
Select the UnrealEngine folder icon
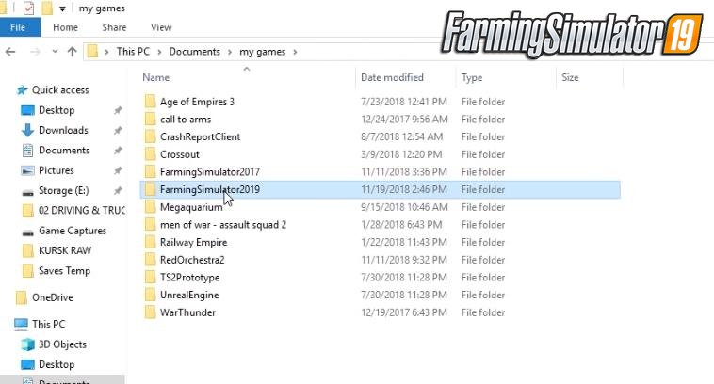(151, 295)
